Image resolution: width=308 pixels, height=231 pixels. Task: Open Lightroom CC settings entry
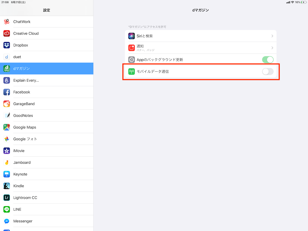coord(47,198)
